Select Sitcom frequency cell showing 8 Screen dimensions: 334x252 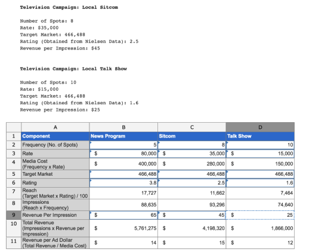192,145
